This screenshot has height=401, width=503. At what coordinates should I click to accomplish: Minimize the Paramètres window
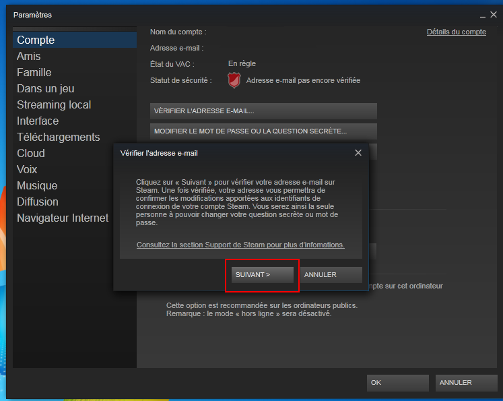pos(483,16)
